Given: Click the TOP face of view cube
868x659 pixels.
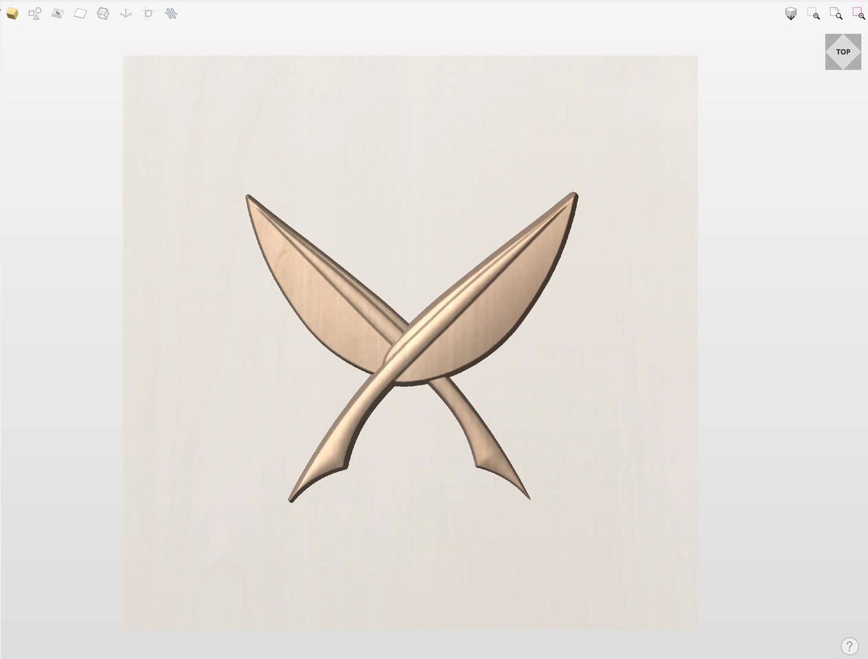Looking at the screenshot, I should 843,52.
